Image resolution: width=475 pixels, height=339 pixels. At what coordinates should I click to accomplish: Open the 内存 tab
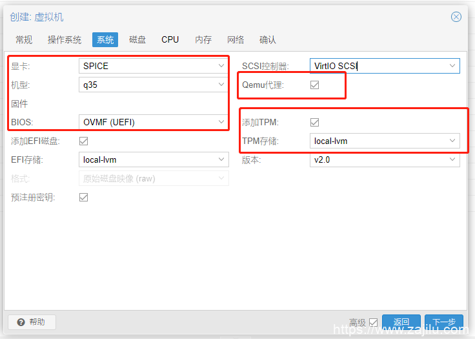[x=203, y=40]
